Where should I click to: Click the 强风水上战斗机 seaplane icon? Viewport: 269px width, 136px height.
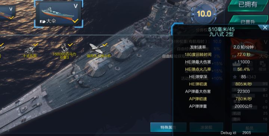[x=96, y=48]
